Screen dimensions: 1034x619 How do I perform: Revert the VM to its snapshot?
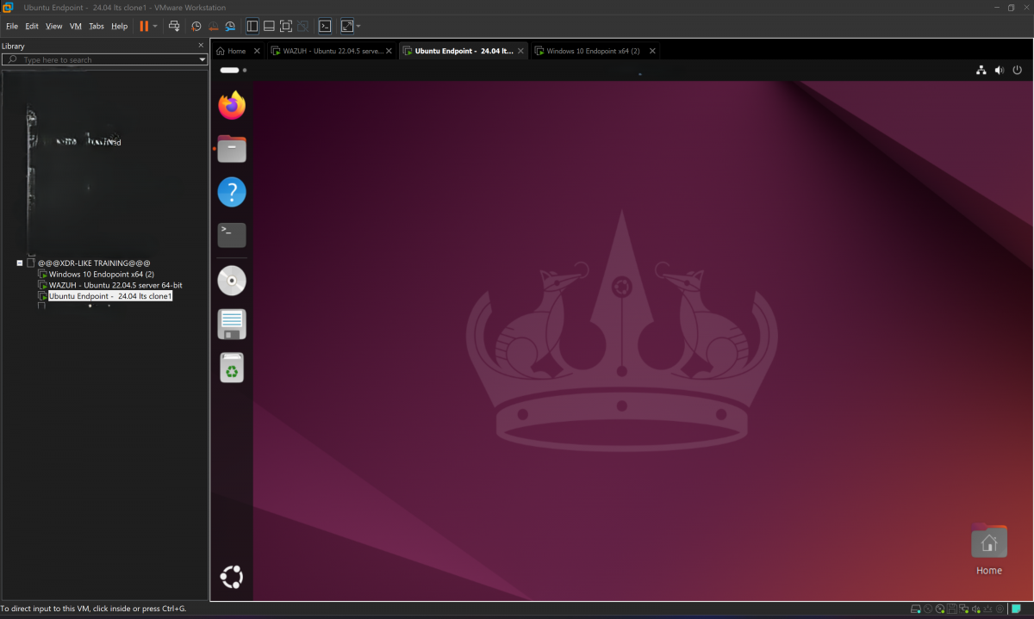[213, 26]
